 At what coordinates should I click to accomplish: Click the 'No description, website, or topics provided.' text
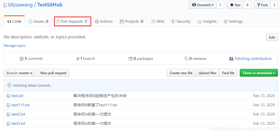click(45, 37)
